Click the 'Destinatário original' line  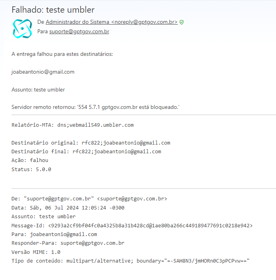click(91, 143)
